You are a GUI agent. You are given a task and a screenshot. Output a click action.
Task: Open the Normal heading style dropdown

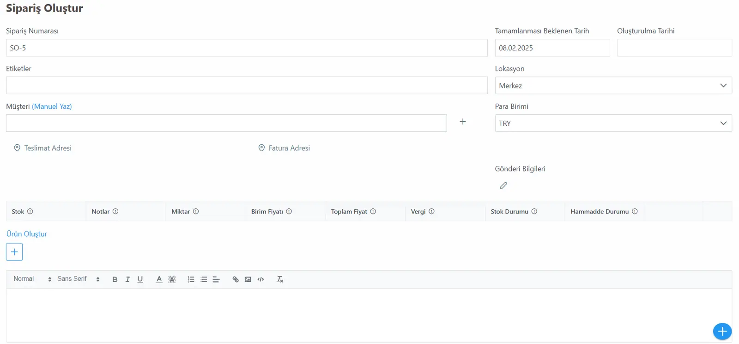click(x=32, y=279)
